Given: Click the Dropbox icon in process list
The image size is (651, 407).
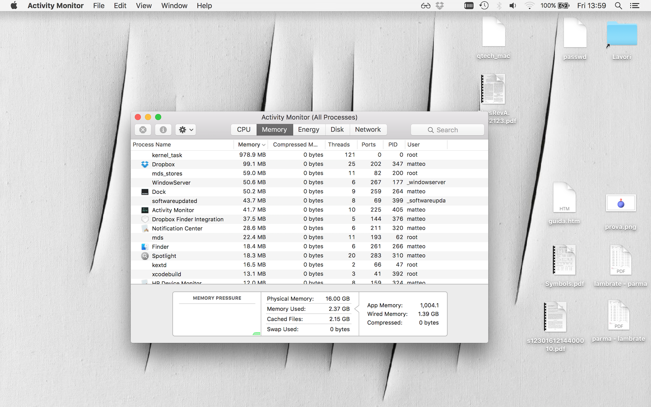Looking at the screenshot, I should 145,164.
